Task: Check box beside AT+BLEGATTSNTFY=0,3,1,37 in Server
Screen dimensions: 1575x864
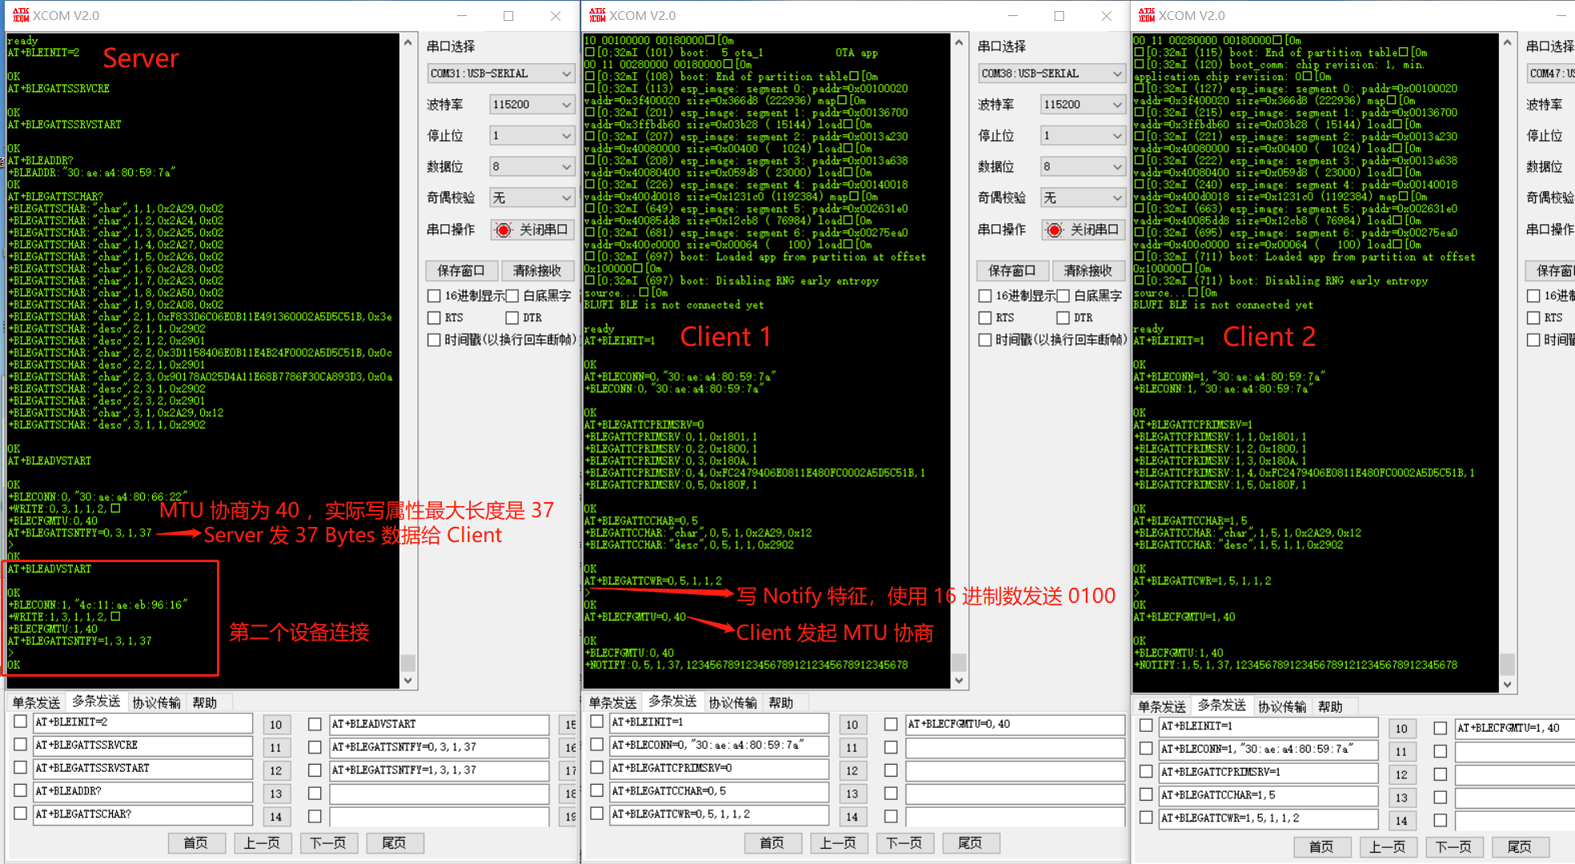Action: click(x=315, y=748)
